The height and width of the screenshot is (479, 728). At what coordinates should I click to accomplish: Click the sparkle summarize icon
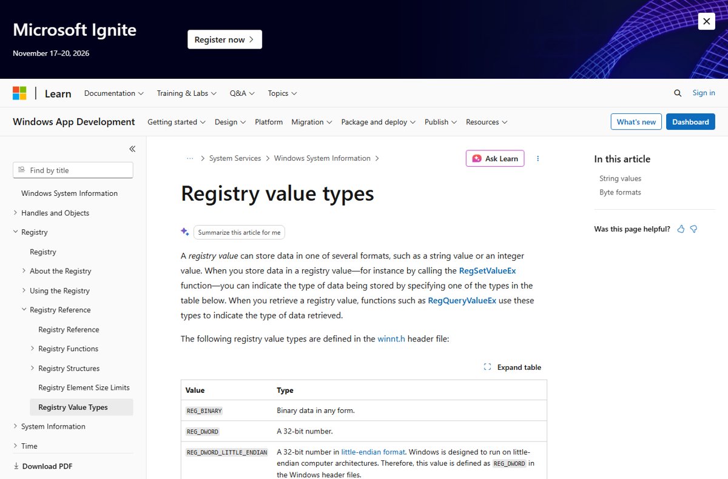(185, 232)
